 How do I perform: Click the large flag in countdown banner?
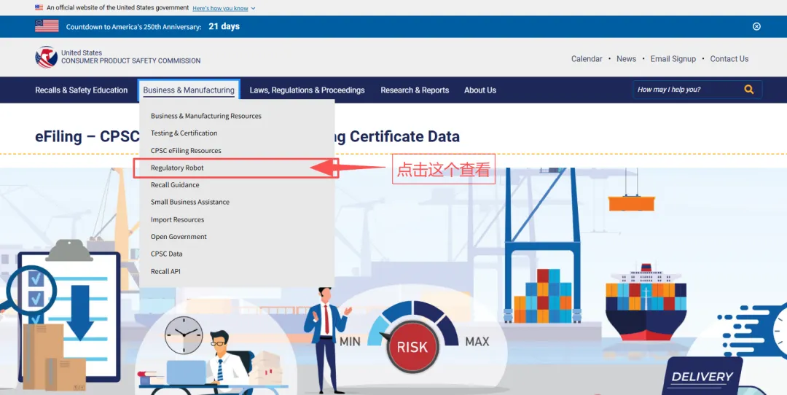tap(47, 26)
